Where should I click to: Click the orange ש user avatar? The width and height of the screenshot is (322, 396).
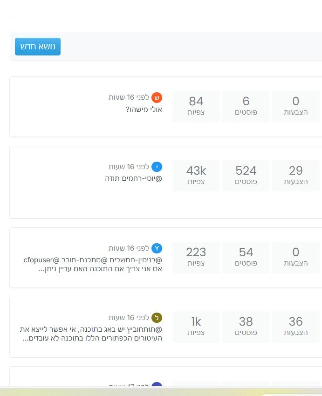coord(157,97)
